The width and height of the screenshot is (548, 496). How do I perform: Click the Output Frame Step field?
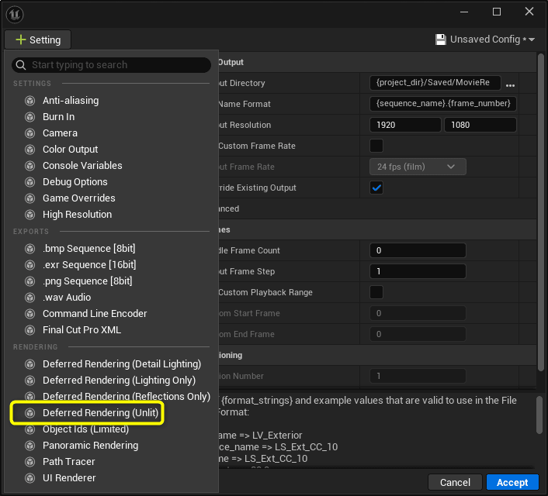pyautogui.click(x=418, y=271)
